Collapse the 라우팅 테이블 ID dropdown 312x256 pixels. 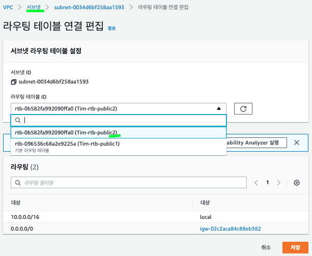coord(119,108)
